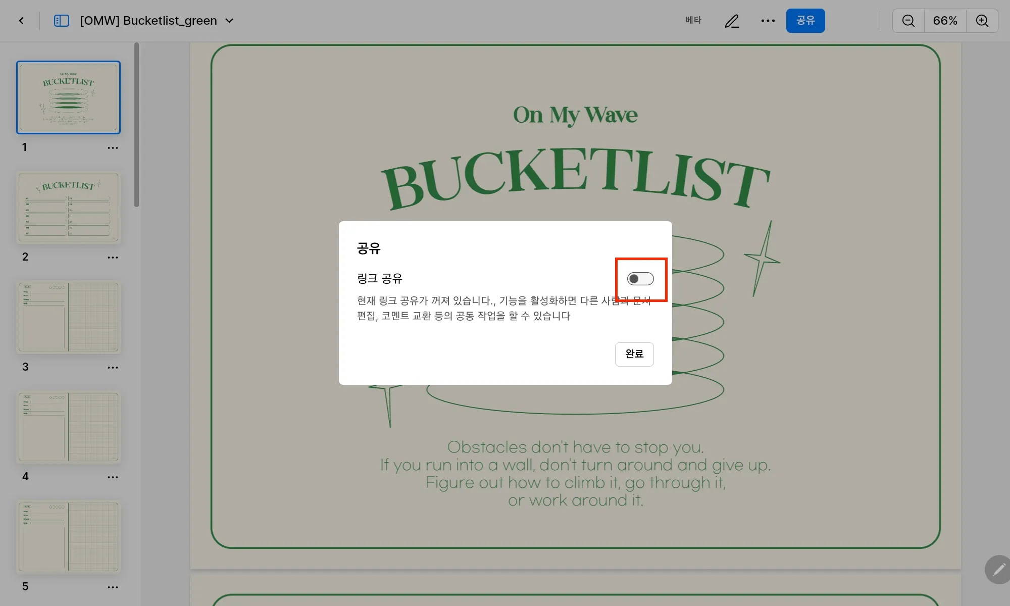Image resolution: width=1010 pixels, height=606 pixels.
Task: Open page 2 options menu
Action: pos(113,258)
